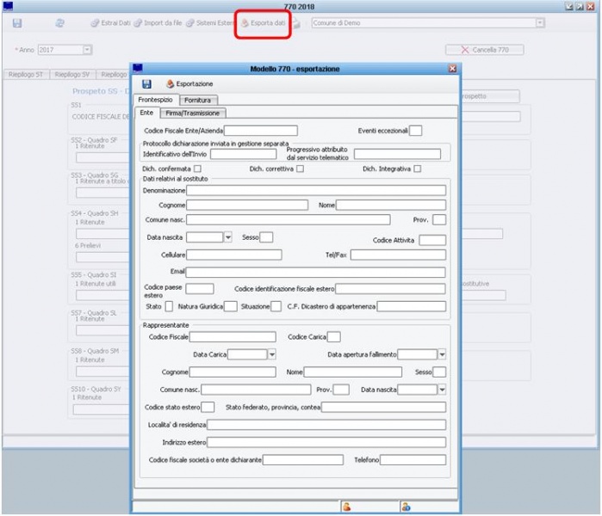Click Estrai Dati in the main toolbar

pos(110,23)
